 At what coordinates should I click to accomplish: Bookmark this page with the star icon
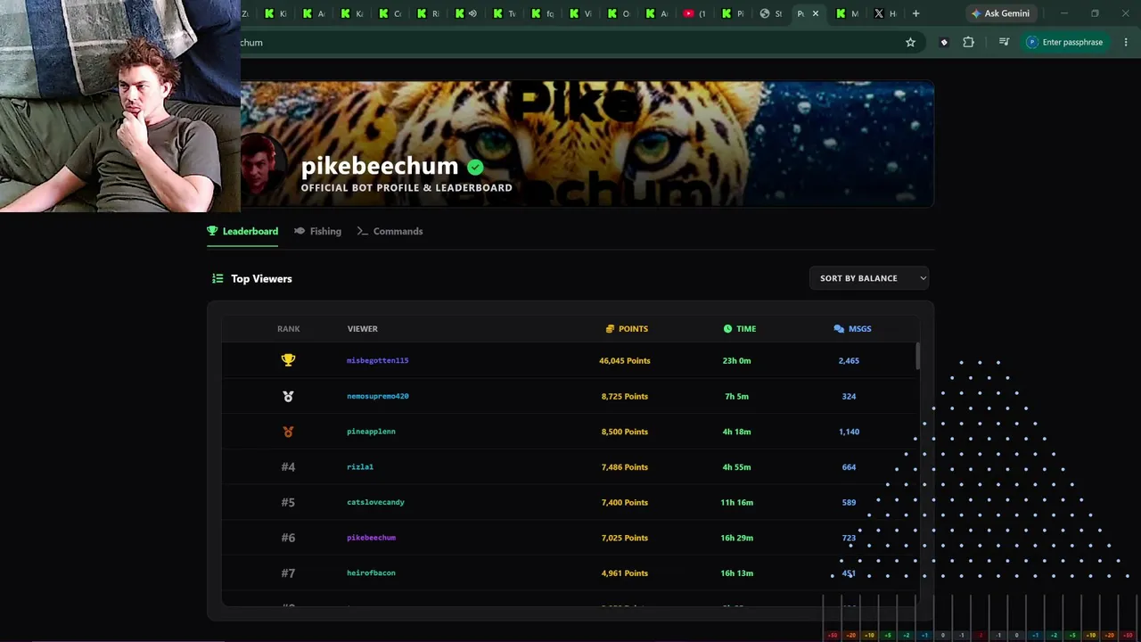pos(910,42)
